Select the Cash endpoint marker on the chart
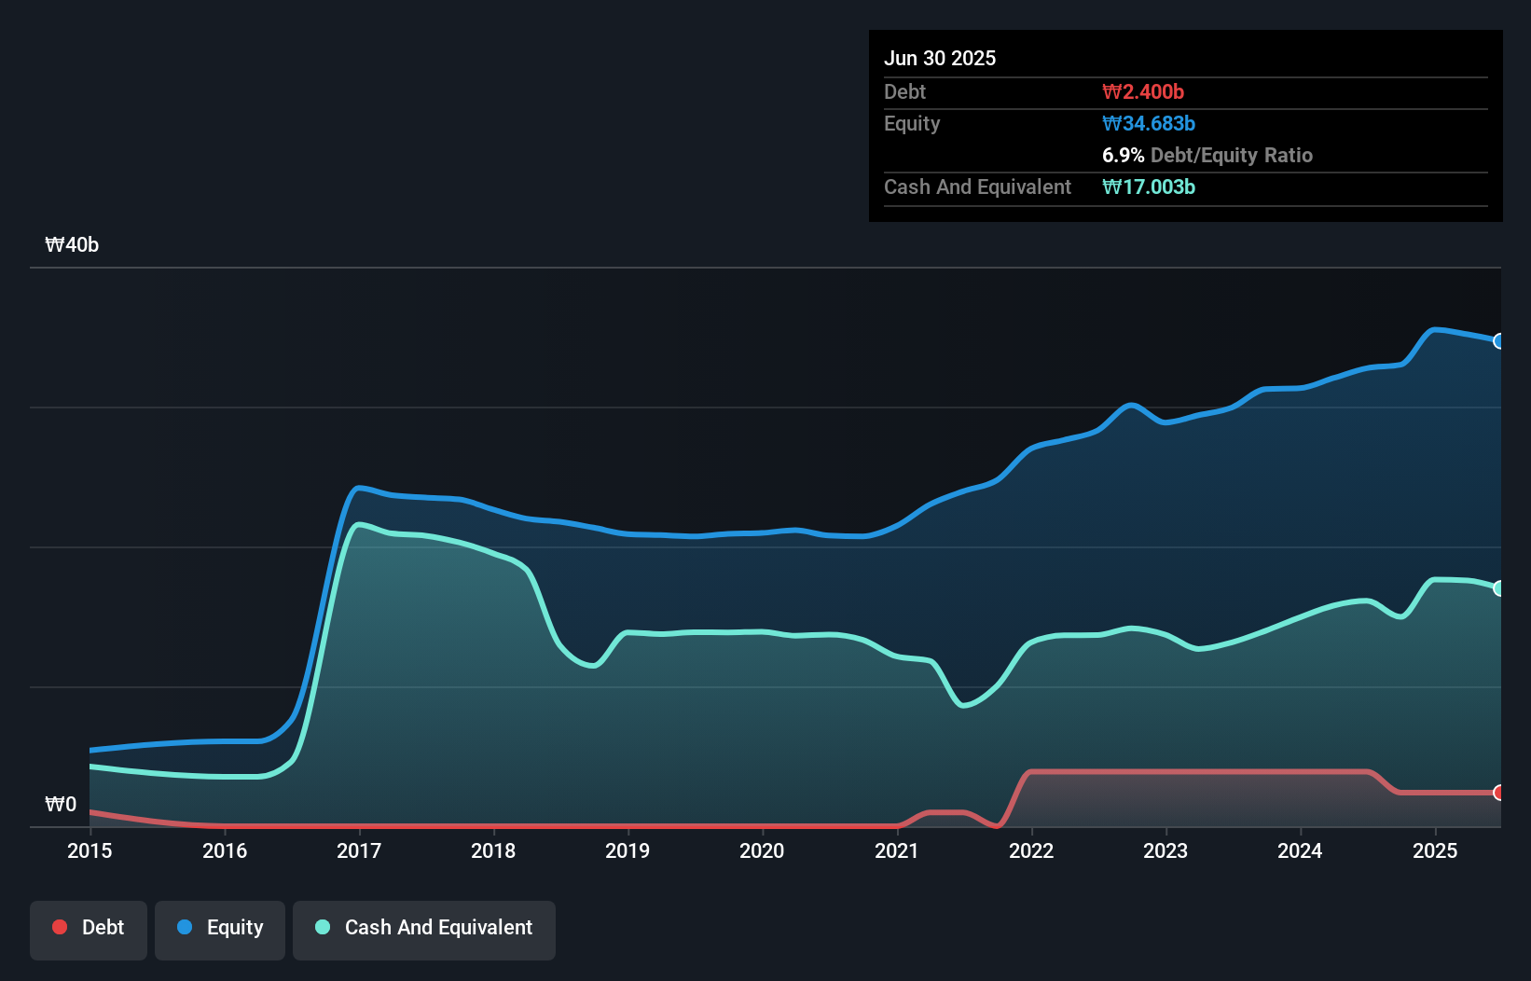The width and height of the screenshot is (1531, 981). (x=1498, y=588)
